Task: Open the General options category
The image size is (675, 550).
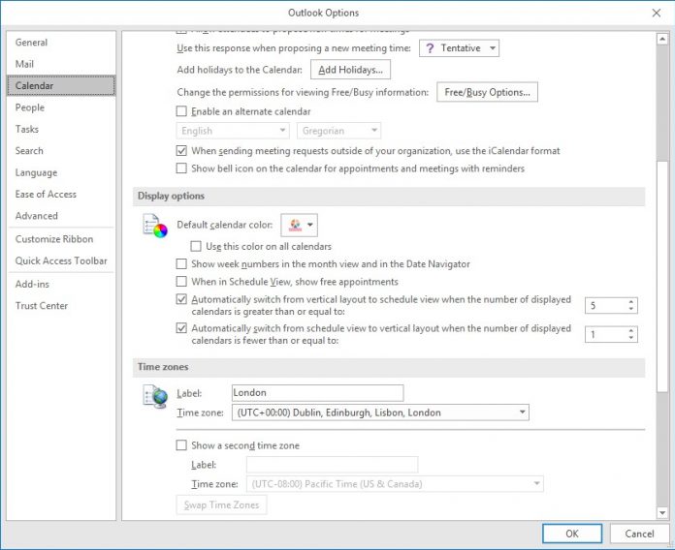Action: [x=61, y=43]
